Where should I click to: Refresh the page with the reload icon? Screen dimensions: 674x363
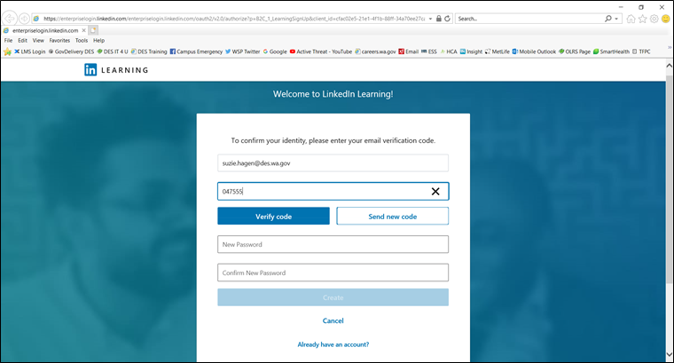pyautogui.click(x=447, y=19)
